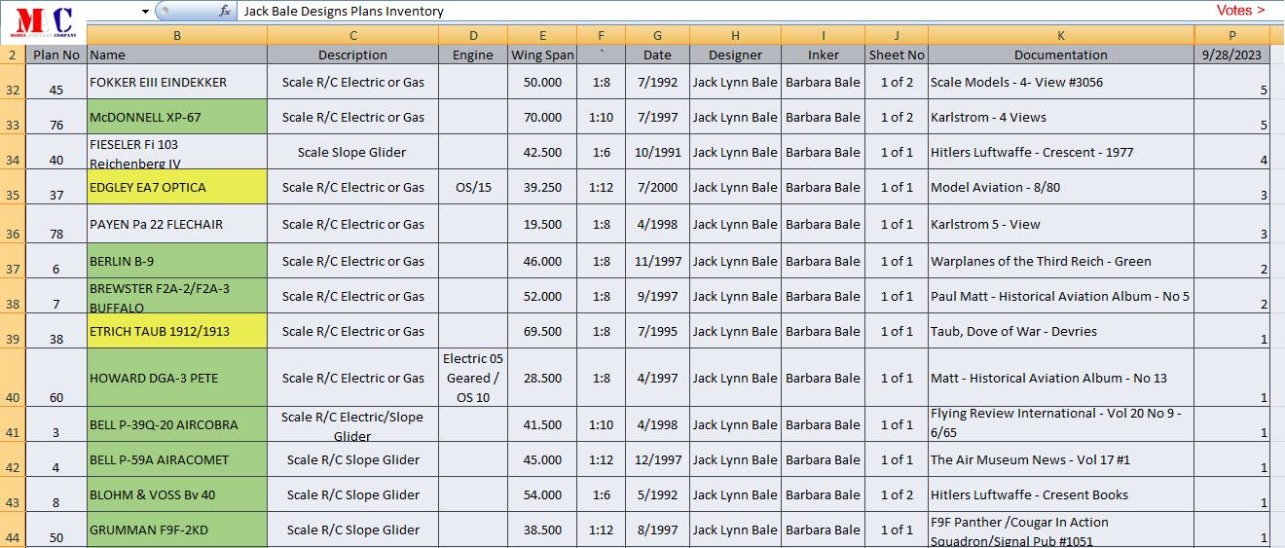
Task: Click the date cell 7/2000
Action: (657, 187)
